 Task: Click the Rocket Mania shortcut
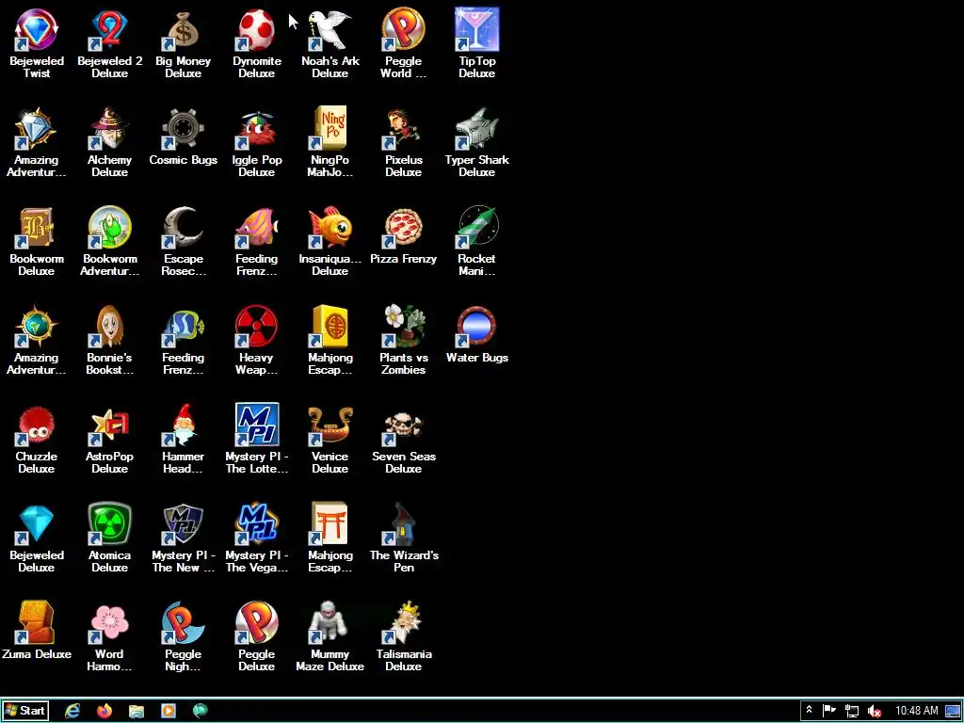pyautogui.click(x=477, y=228)
